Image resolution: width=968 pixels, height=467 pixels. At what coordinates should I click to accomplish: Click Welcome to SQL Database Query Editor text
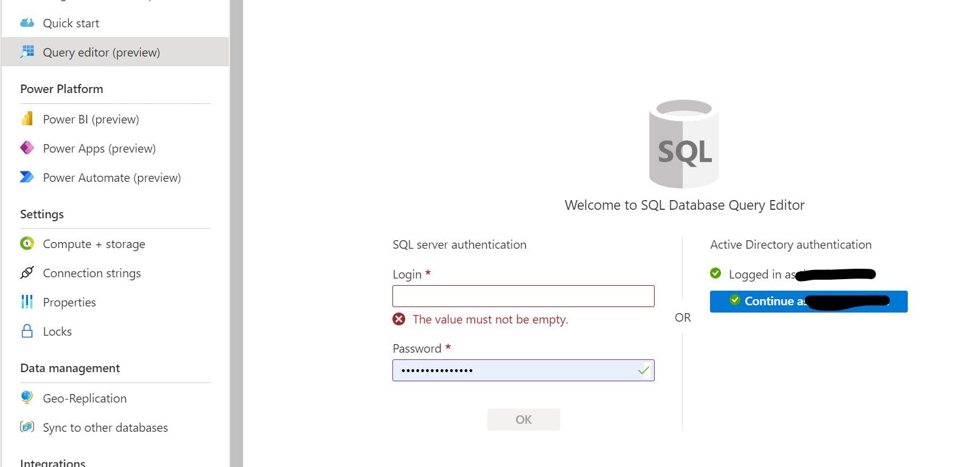(x=684, y=205)
